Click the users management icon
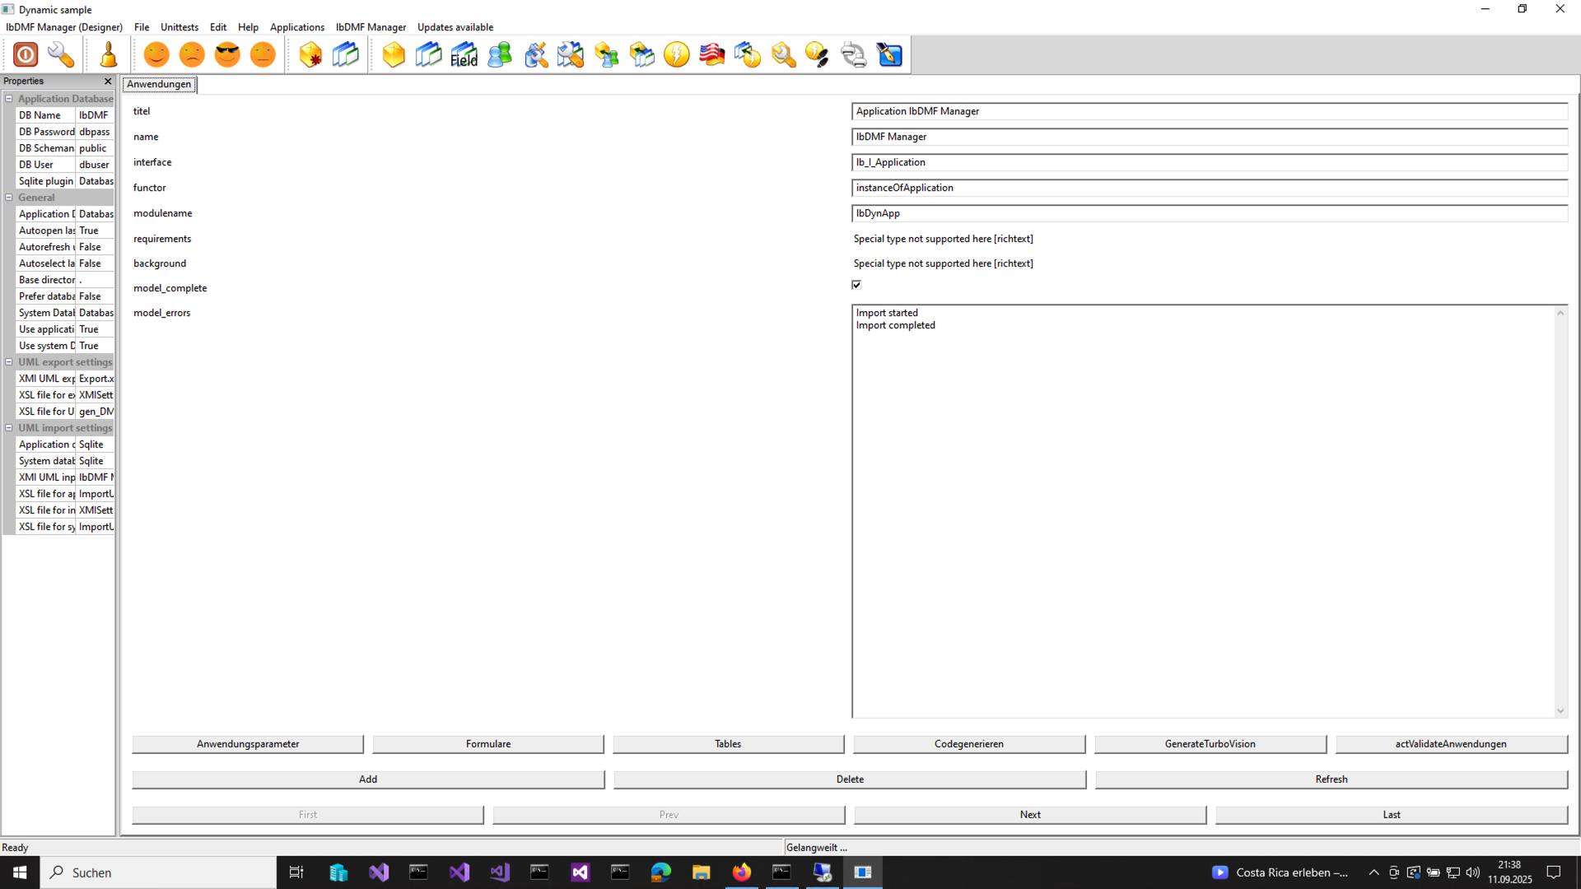The width and height of the screenshot is (1581, 889). (499, 54)
